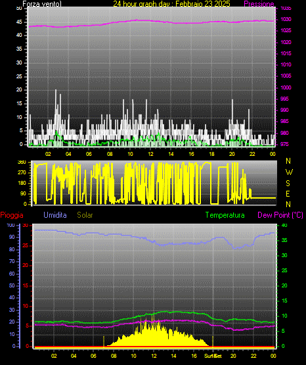This screenshot has height=365, width=306.
Task: Click the W compass label on direction graph
Action: pos(289,172)
